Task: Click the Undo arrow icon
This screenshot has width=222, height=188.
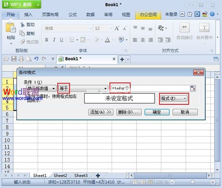Action: tap(36, 59)
